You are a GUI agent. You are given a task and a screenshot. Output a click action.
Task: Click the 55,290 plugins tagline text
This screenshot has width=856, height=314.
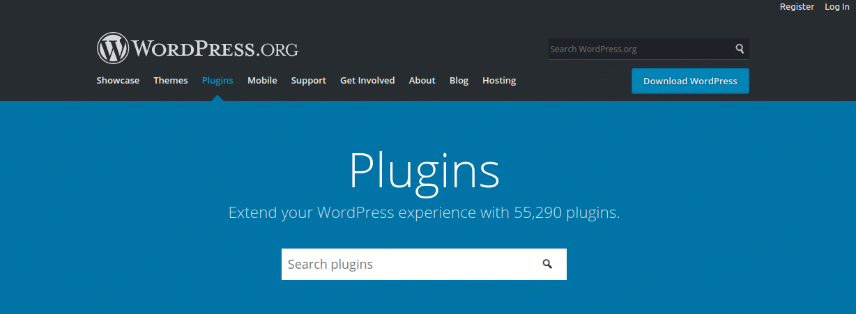coord(424,213)
